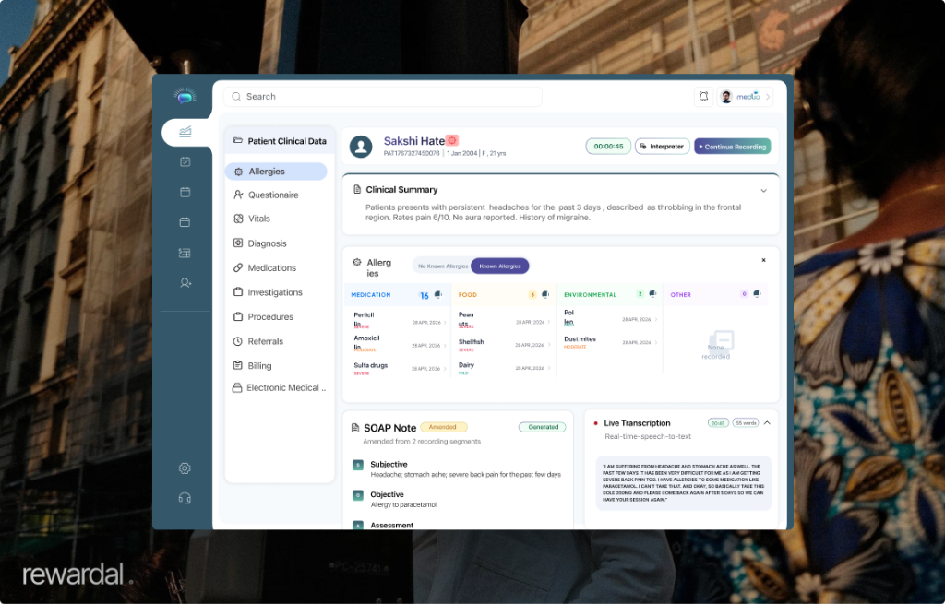Click the app logo in the sidebar

(185, 96)
